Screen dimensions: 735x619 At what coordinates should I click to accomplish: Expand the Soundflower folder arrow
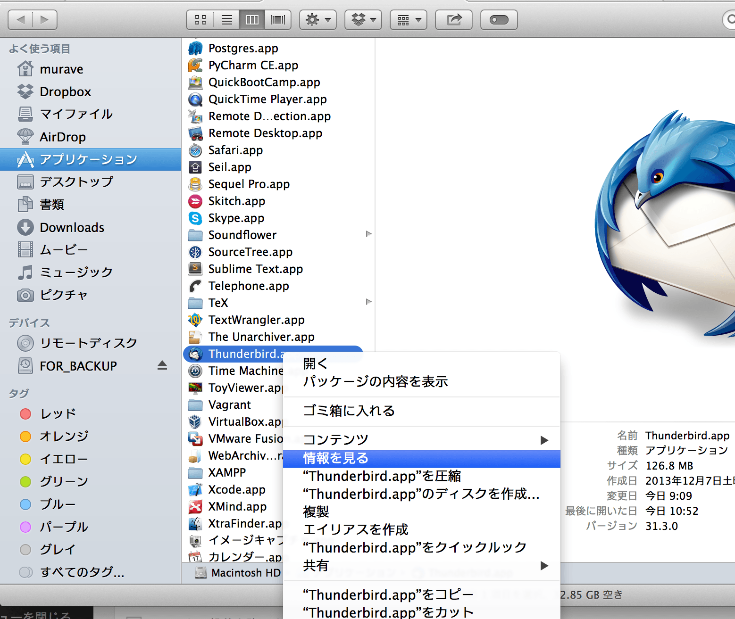[x=369, y=234]
